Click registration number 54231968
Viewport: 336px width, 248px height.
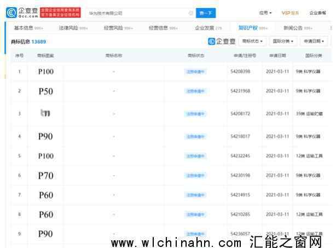(x=240, y=91)
